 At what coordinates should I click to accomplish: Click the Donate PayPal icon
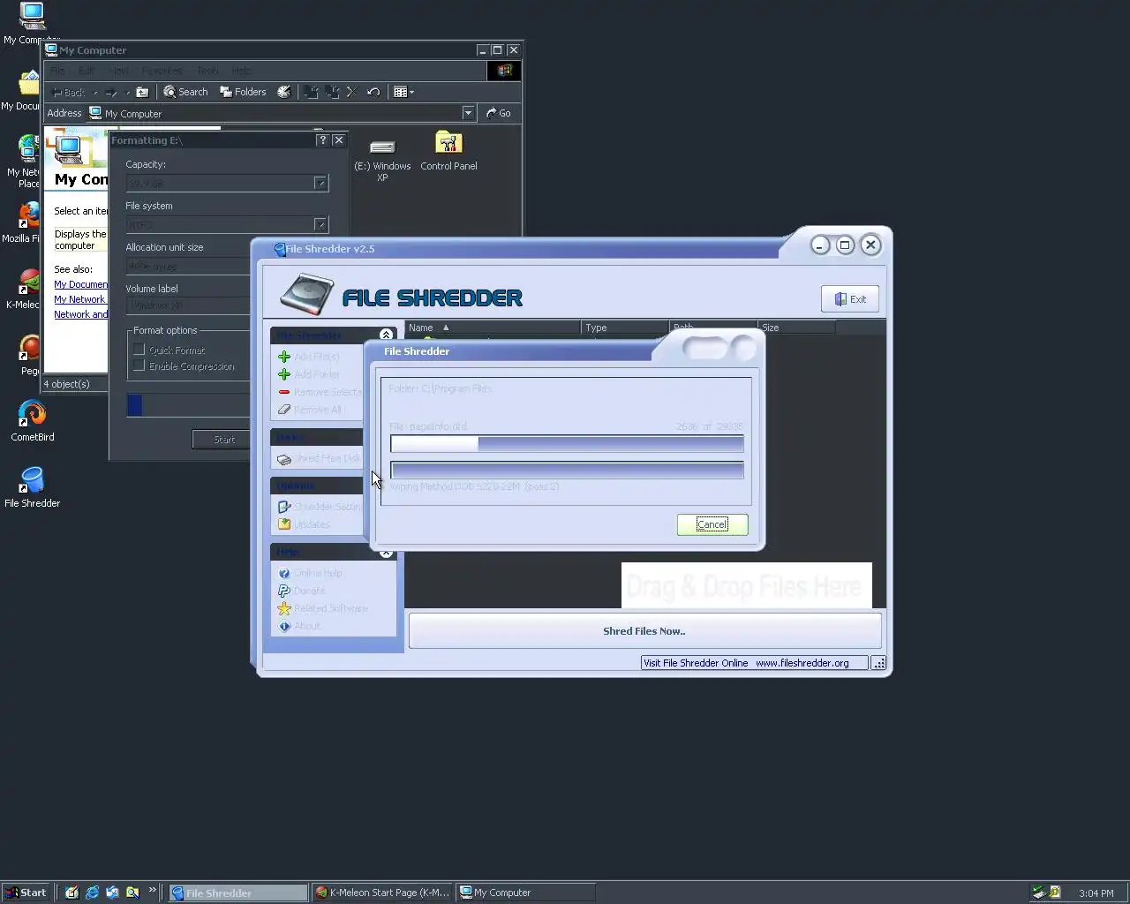[284, 591]
